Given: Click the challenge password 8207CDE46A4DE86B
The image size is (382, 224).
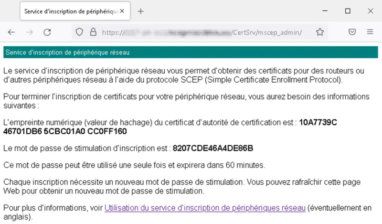Looking at the screenshot, I should [x=213, y=148].
